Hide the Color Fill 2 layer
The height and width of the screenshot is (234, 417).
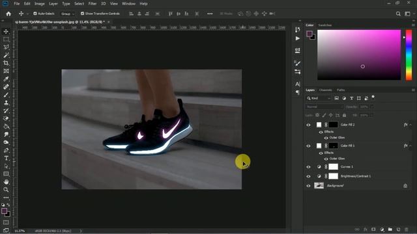point(308,125)
